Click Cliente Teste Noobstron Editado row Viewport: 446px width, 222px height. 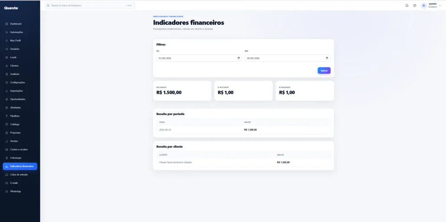pos(244,162)
